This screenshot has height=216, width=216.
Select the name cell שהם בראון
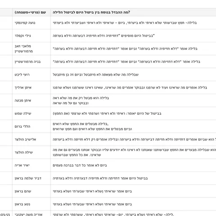click(31, 191)
